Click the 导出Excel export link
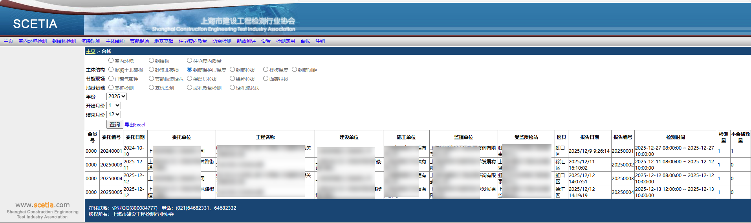751x223 pixels. click(x=135, y=125)
